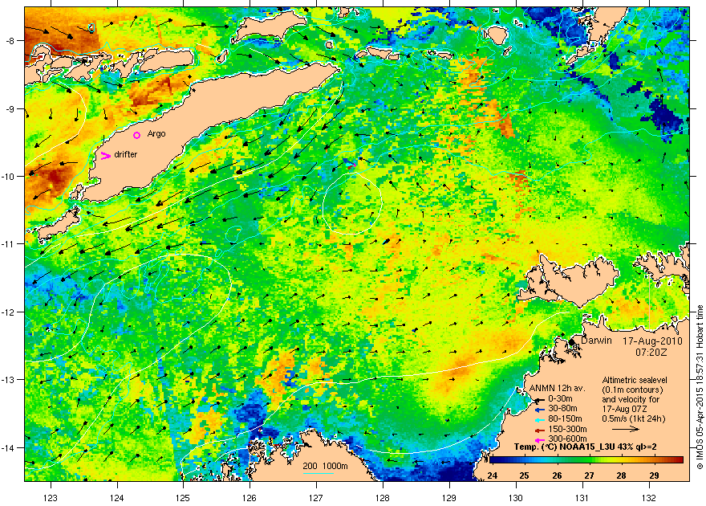Click the '150-300m' depth label
Screen dimensions: 706x506
tap(567, 430)
